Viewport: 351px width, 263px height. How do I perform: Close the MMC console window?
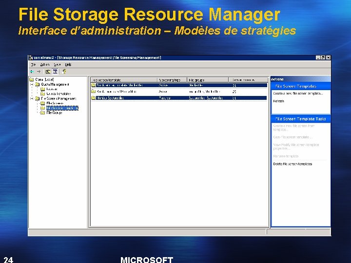pyautogui.click(x=328, y=57)
